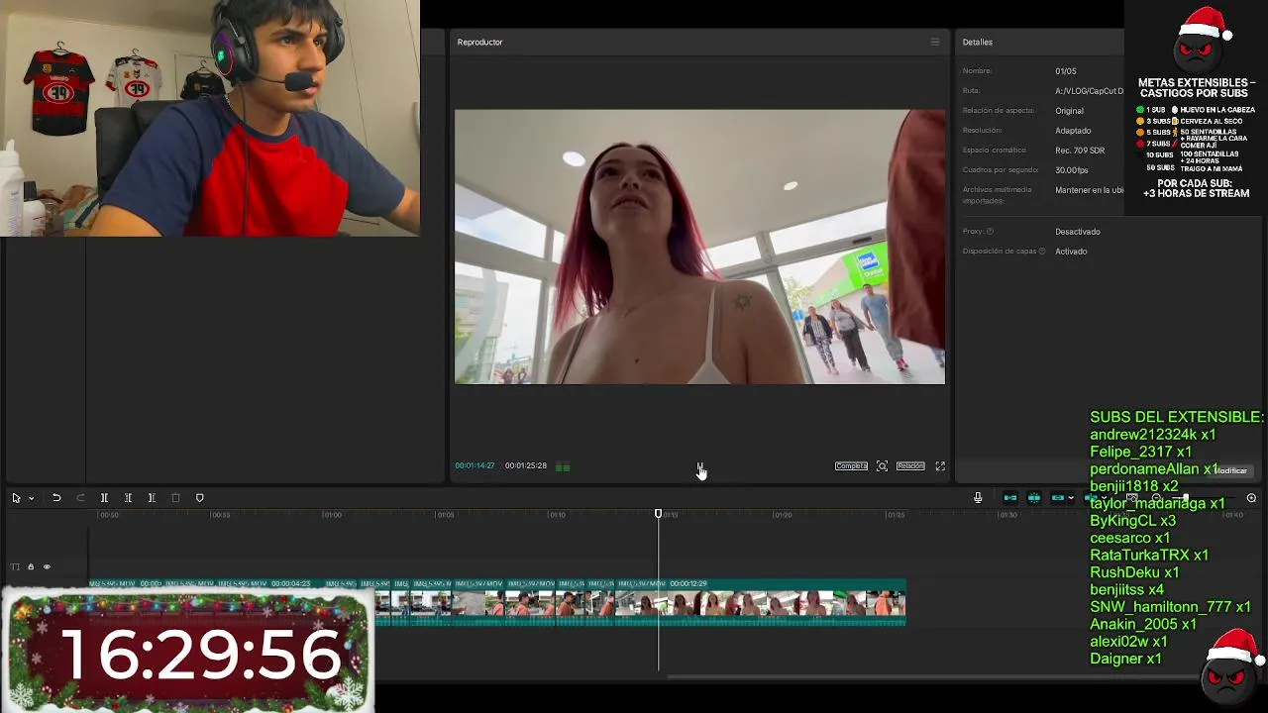Expand the linkage options dropdown arrow
1268x713 pixels.
click(x=1071, y=498)
